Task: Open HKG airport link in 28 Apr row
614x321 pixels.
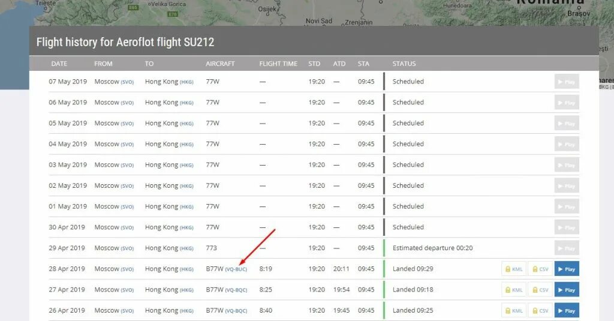Action: [x=186, y=269]
